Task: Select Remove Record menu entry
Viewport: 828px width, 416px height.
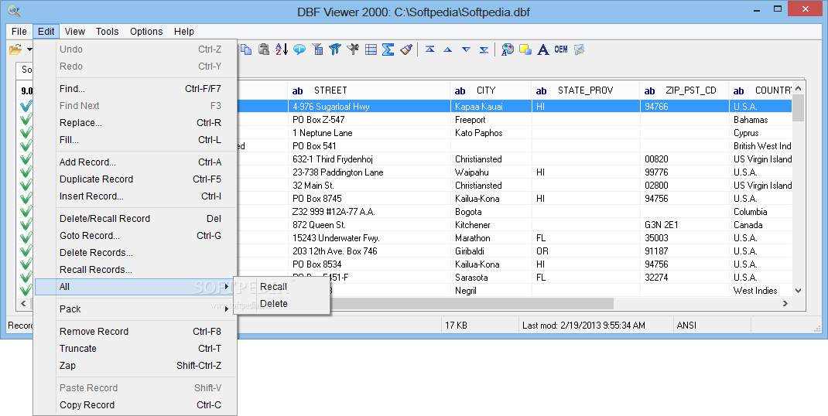Action: coord(135,332)
